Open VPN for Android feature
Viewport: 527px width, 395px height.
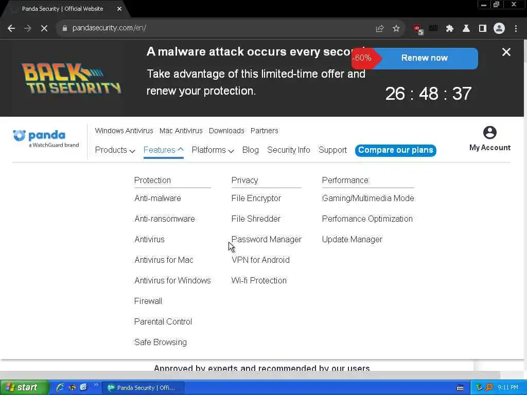point(260,260)
